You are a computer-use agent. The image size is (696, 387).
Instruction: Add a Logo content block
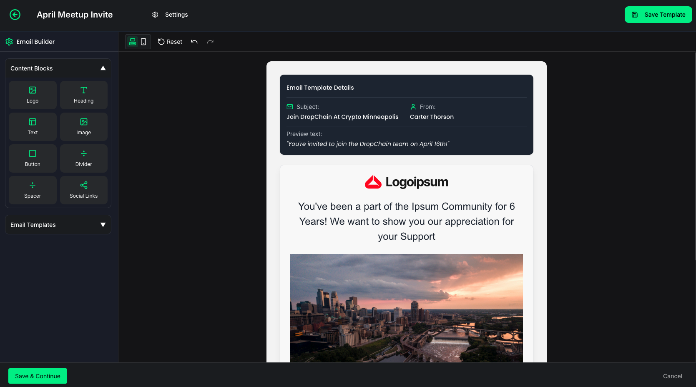pyautogui.click(x=33, y=95)
